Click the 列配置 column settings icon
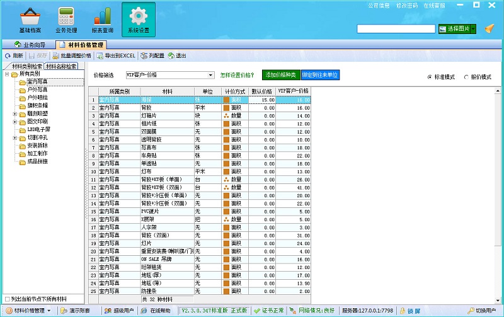 [x=144, y=55]
